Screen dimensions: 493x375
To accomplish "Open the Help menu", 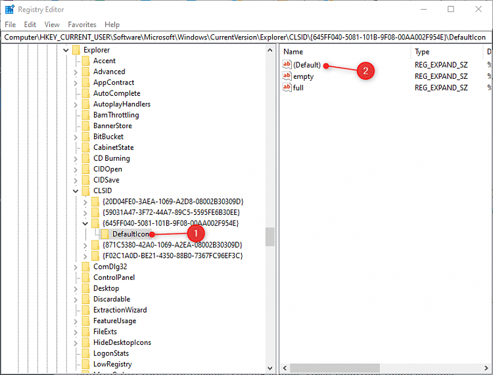I will pos(112,24).
